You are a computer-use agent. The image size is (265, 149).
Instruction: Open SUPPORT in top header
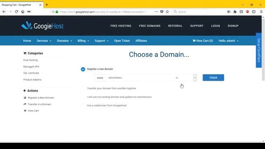tap(197, 26)
